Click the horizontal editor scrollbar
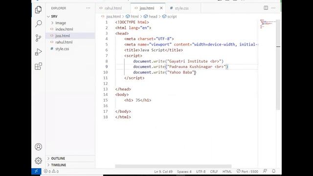The height and width of the screenshot is (176, 313). (173, 166)
